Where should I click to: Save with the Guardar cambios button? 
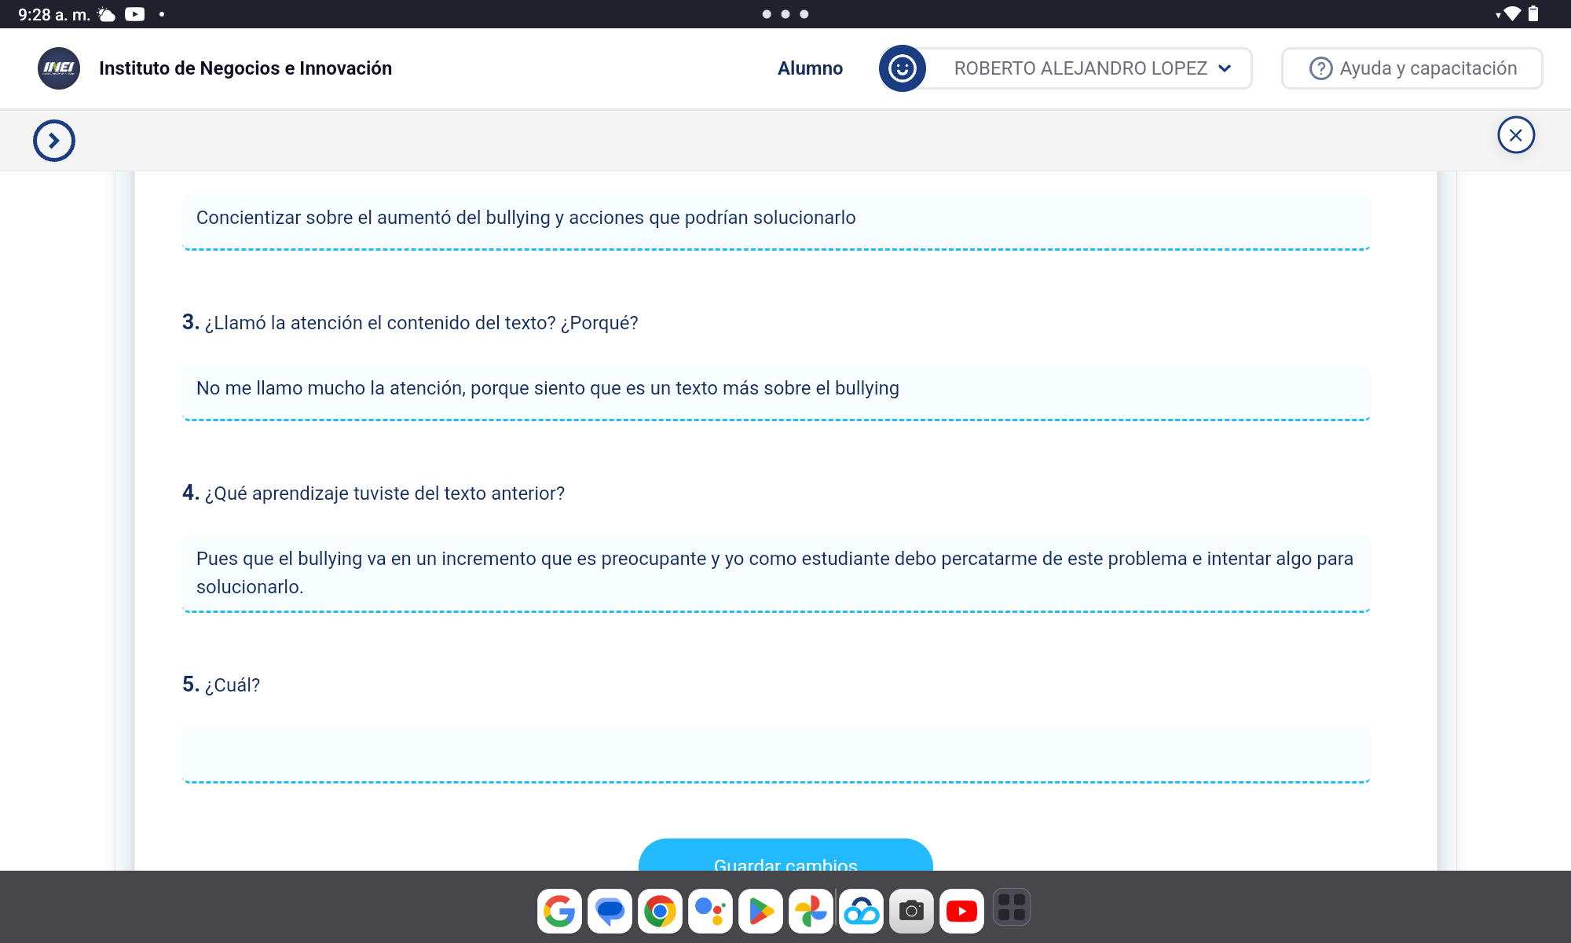785,858
